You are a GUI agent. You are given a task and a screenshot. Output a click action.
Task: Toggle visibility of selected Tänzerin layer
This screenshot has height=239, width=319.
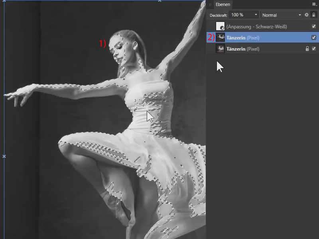pos(314,37)
